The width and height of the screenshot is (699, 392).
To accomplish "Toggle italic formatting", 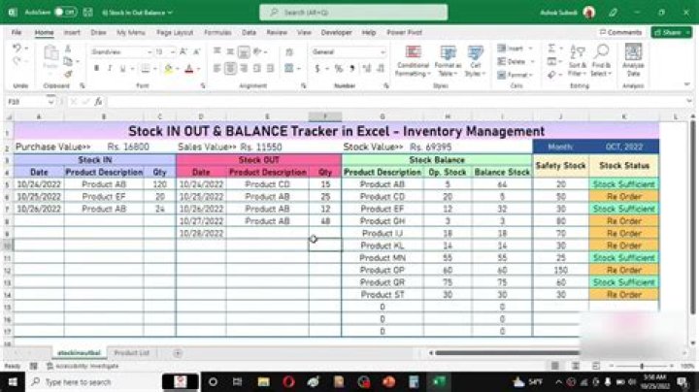I will click(110, 68).
